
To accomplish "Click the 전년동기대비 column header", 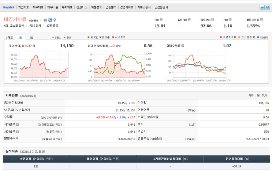I will [x=237, y=159].
